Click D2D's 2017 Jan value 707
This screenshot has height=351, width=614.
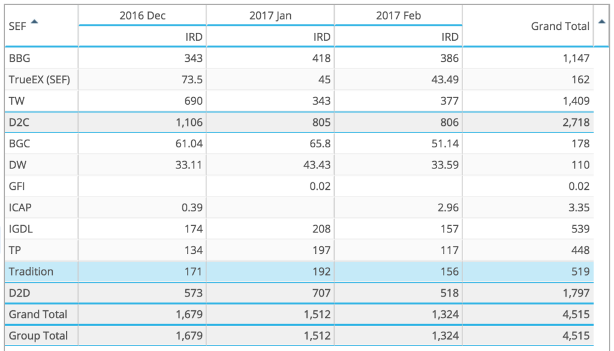[321, 293]
